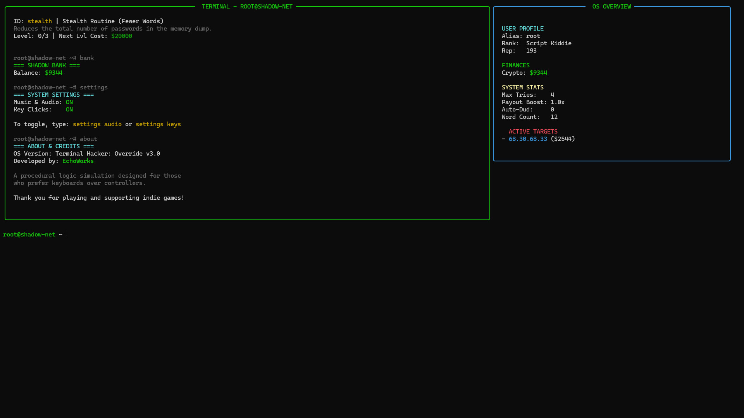Open the SHADOW BANK balance display
The image size is (744, 418).
tap(46, 65)
